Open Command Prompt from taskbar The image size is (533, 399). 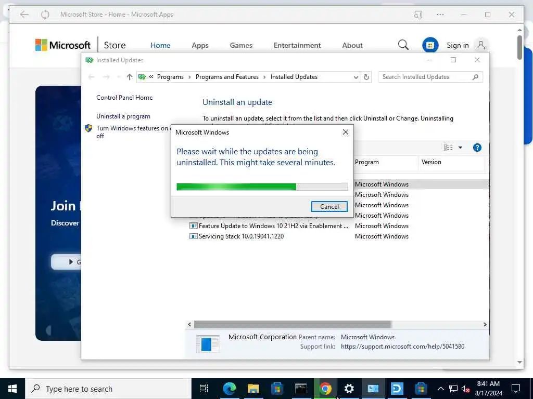coord(301,389)
